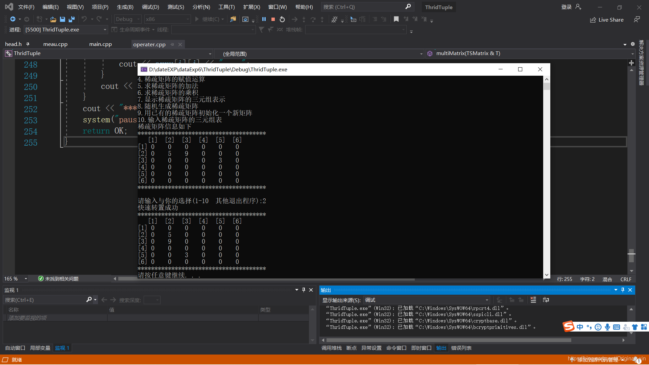This screenshot has height=365, width=649.
Task: Toggle auto-hide pin on 监视 1 panel
Action: (x=304, y=290)
